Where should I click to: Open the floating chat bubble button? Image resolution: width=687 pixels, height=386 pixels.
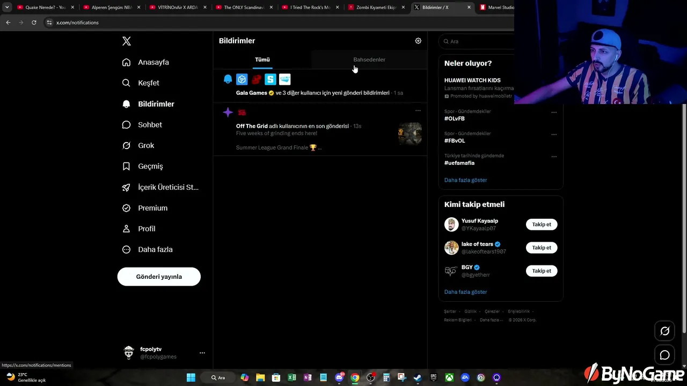[664, 355]
